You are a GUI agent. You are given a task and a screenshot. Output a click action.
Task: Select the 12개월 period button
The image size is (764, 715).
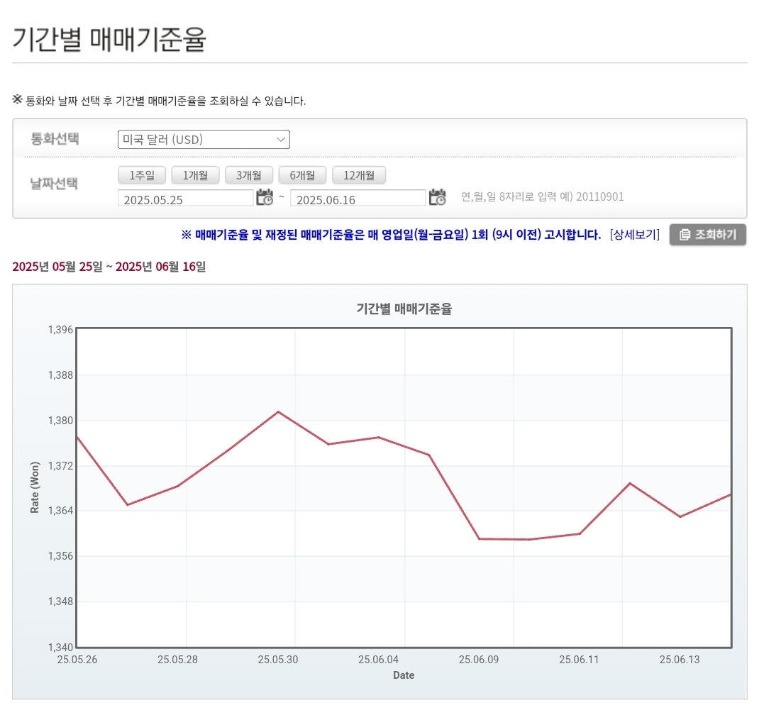point(359,175)
